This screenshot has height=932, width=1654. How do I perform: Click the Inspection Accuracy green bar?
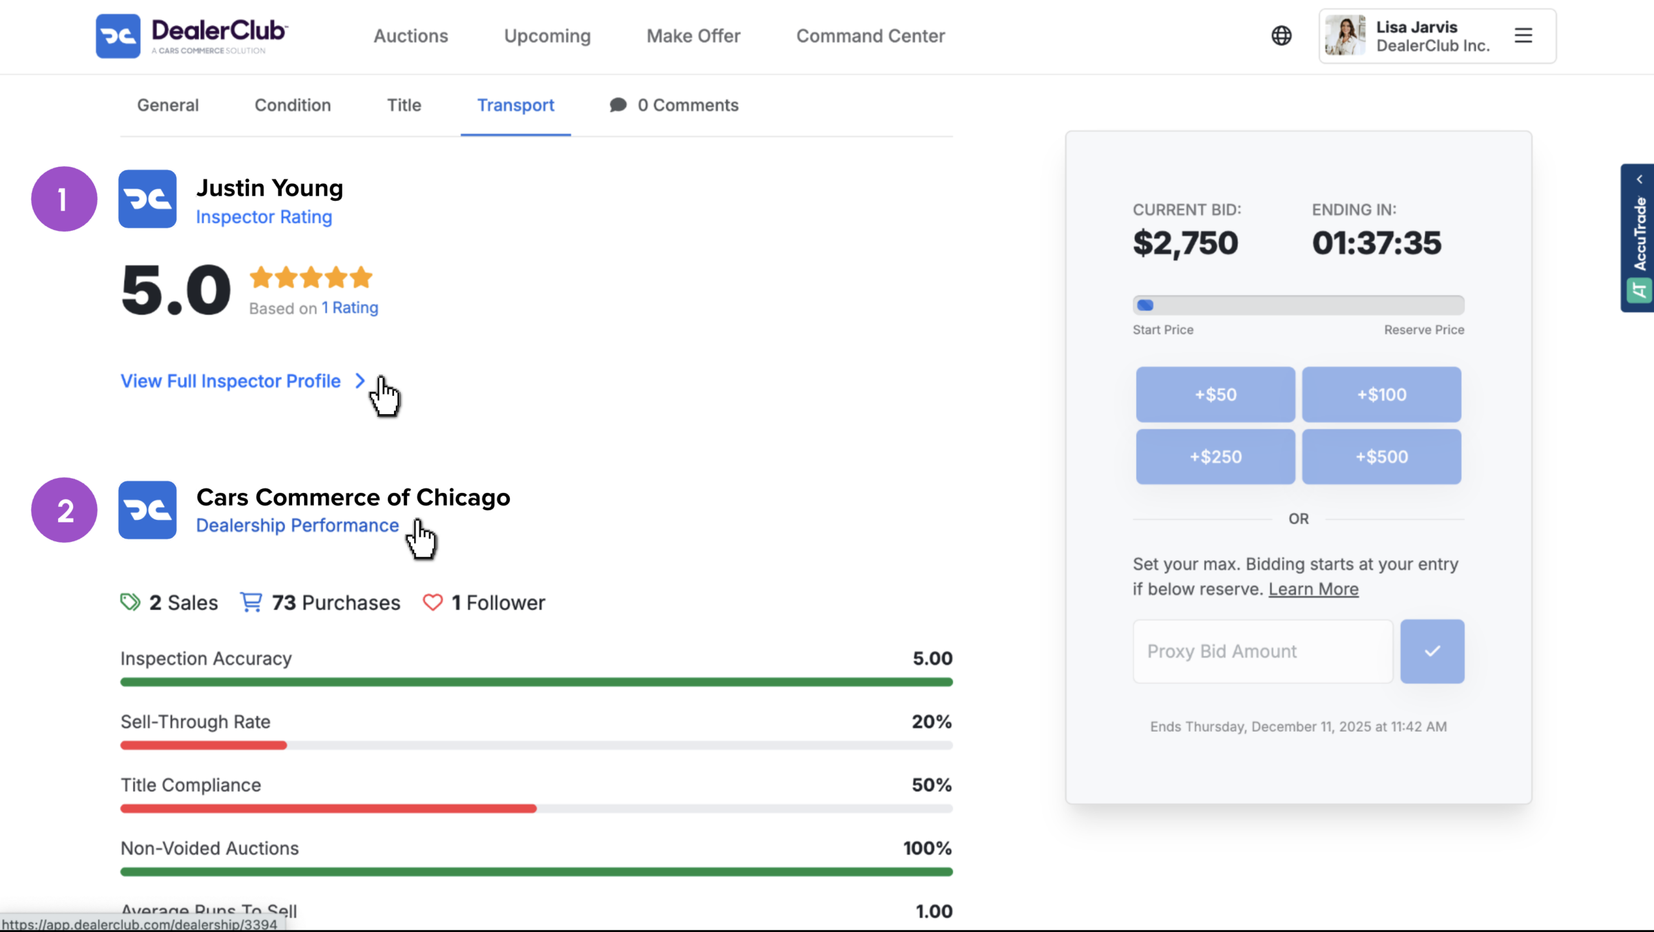pyautogui.click(x=536, y=682)
